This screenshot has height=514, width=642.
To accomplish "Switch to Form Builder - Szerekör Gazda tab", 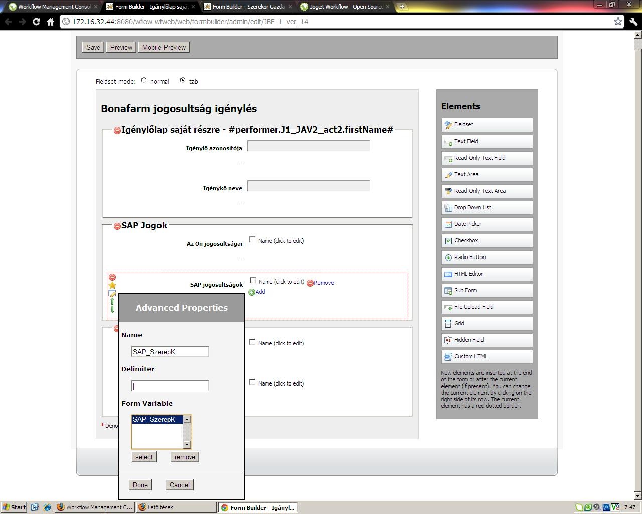I will click(248, 7).
